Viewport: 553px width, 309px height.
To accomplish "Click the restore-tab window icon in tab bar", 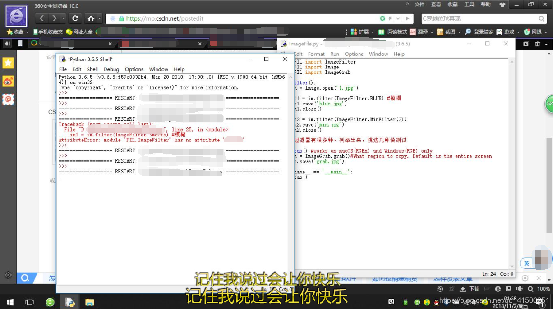I will click(x=526, y=44).
